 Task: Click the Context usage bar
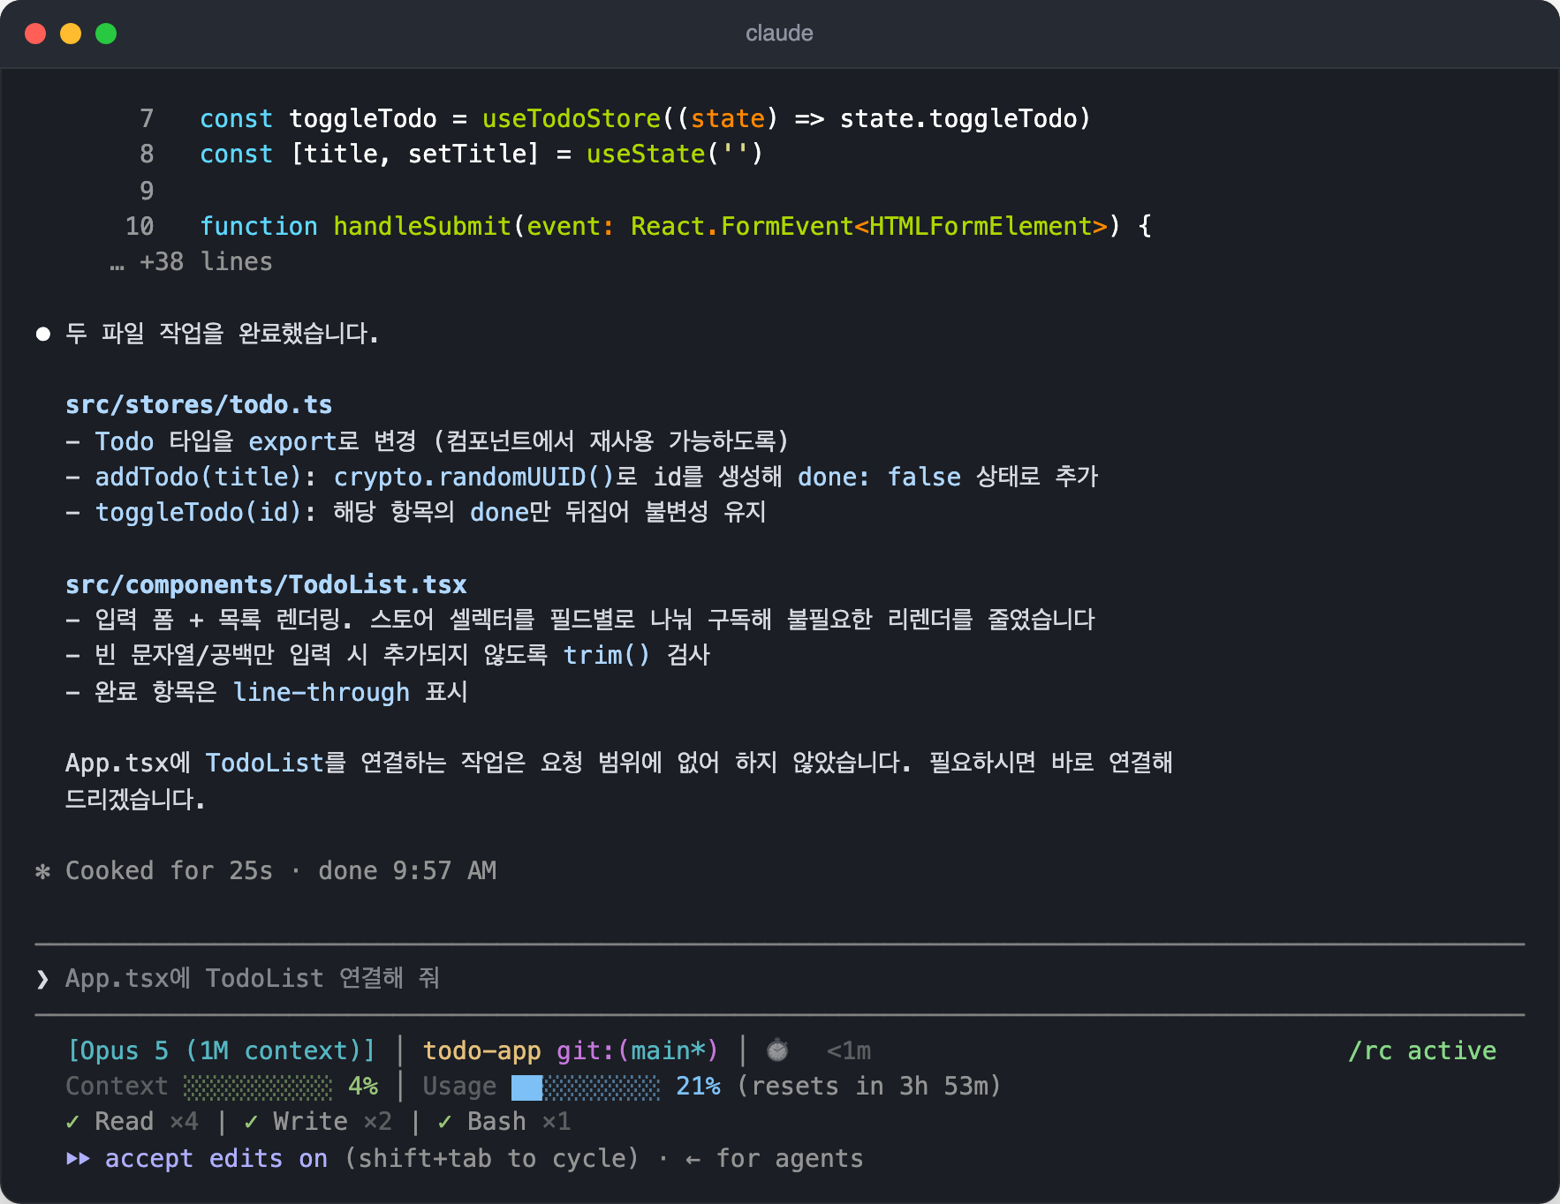tap(258, 1087)
